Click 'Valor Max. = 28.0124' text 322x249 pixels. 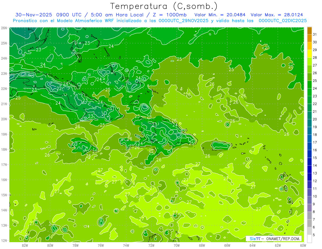pos(277,15)
